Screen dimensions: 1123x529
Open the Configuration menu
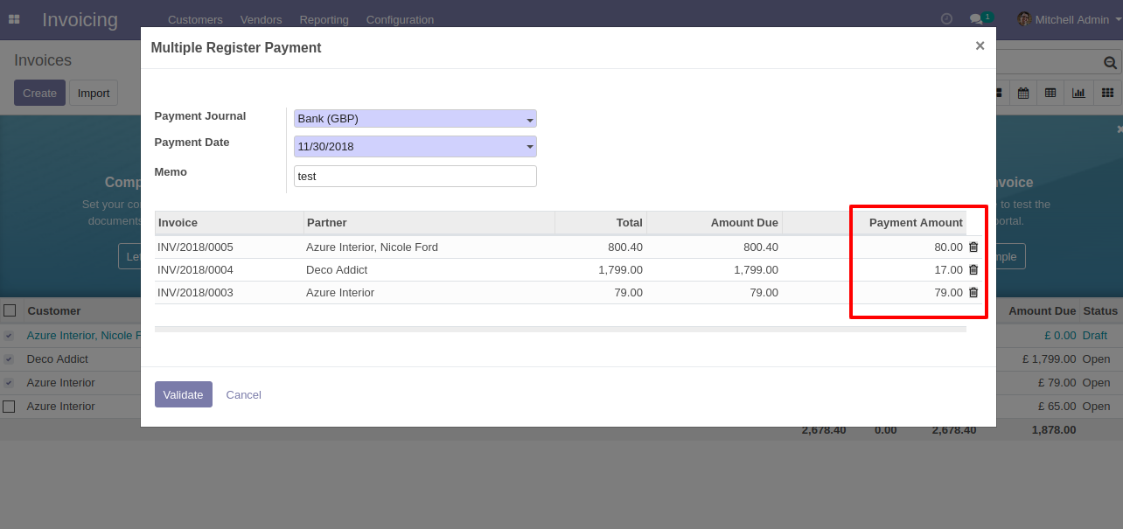400,19
